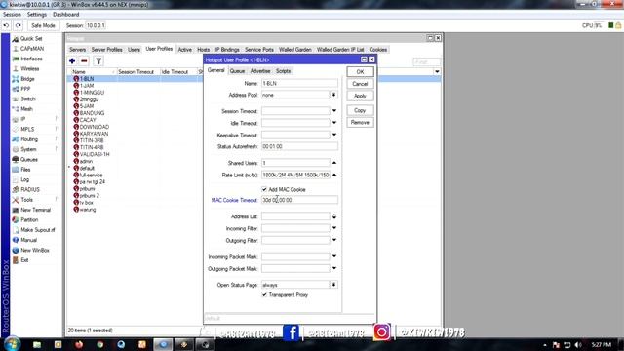This screenshot has height=351, width=624.
Task: Switch to Servers tab in Hotspot
Action: pyautogui.click(x=77, y=50)
